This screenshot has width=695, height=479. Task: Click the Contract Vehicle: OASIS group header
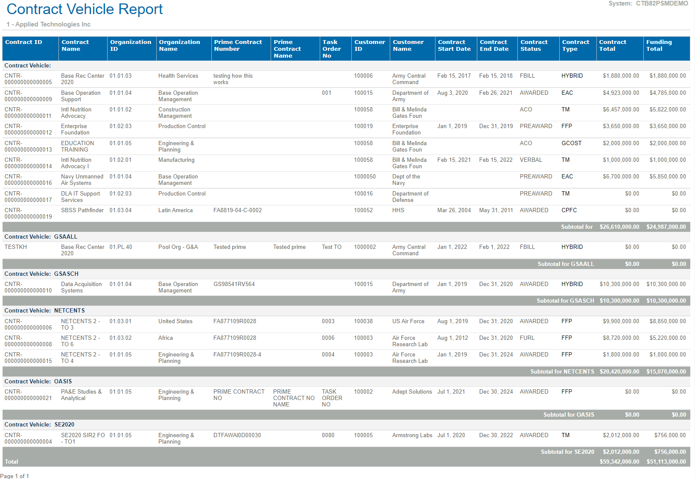click(38, 381)
